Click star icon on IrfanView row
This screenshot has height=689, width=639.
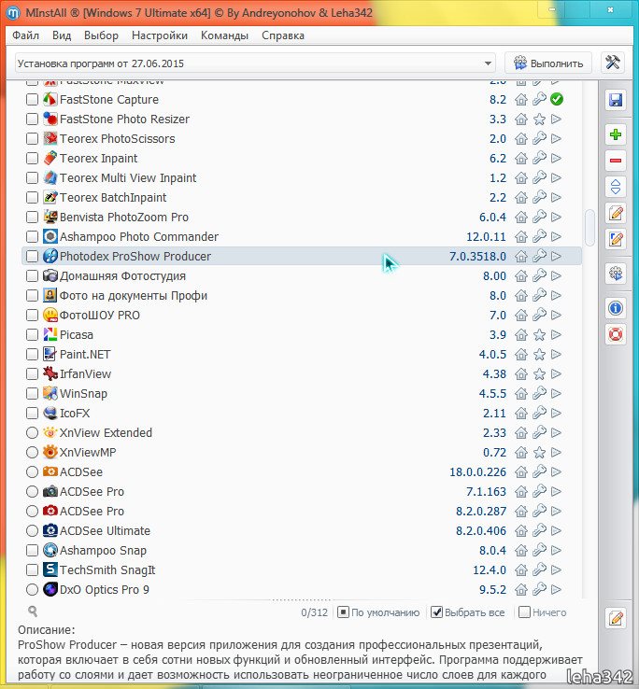coord(539,374)
